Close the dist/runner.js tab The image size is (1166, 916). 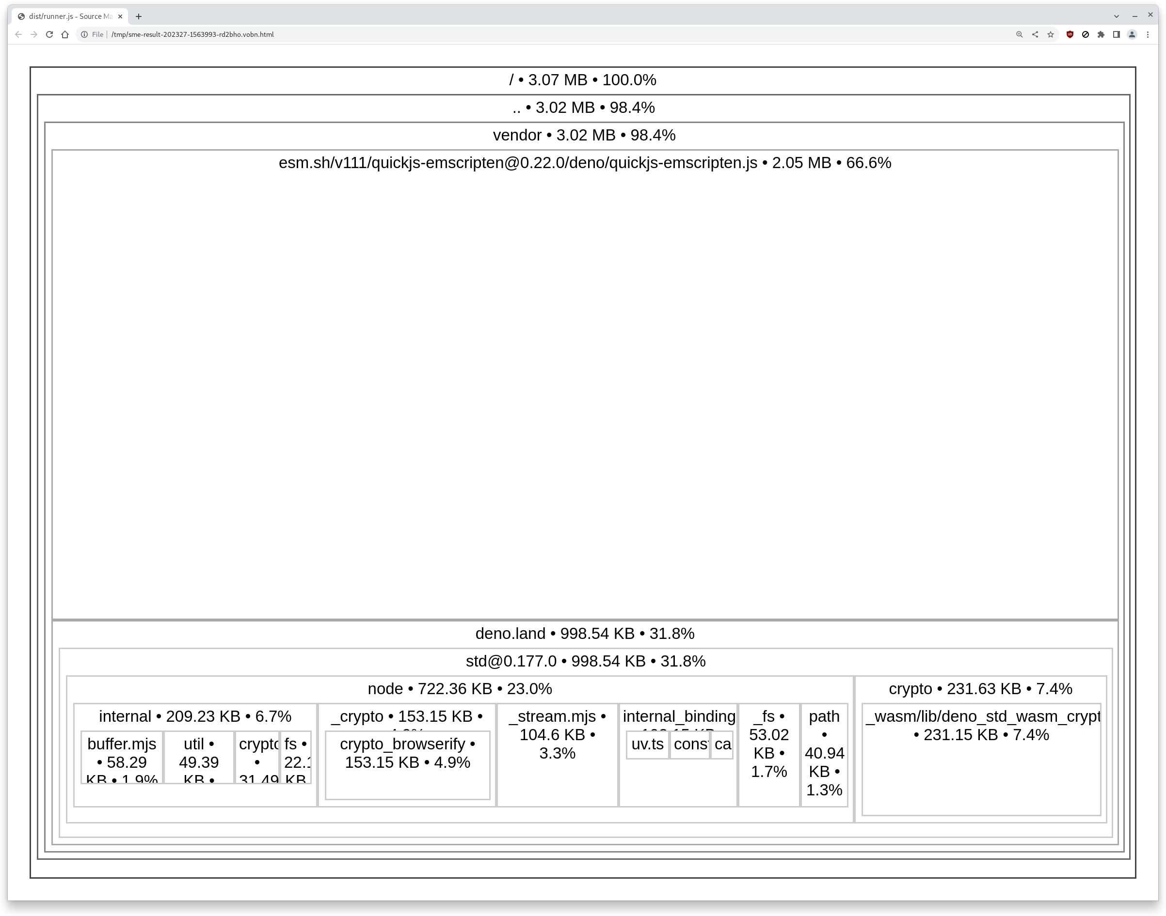tap(120, 16)
